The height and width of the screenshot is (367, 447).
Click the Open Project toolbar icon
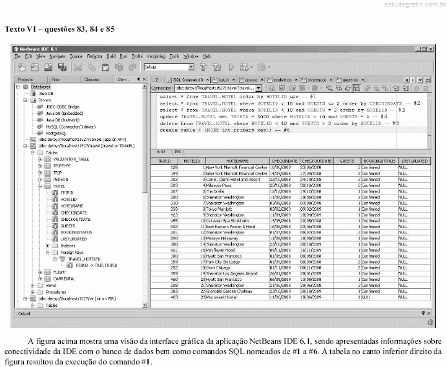48,67
